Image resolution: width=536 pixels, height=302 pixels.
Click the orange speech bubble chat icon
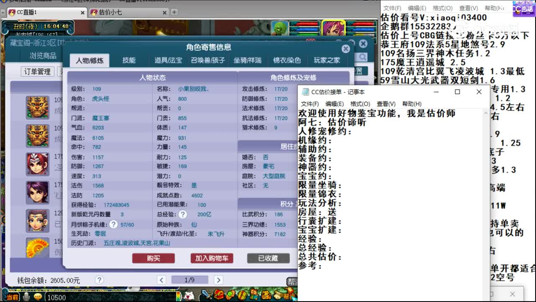click(x=38, y=297)
